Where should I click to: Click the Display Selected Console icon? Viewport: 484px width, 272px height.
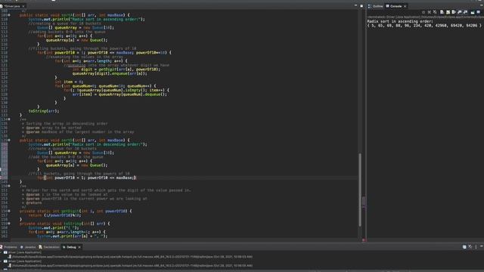pyautogui.click(x=473, y=12)
